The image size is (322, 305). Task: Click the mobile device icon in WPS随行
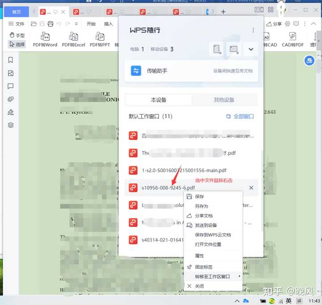(x=217, y=49)
